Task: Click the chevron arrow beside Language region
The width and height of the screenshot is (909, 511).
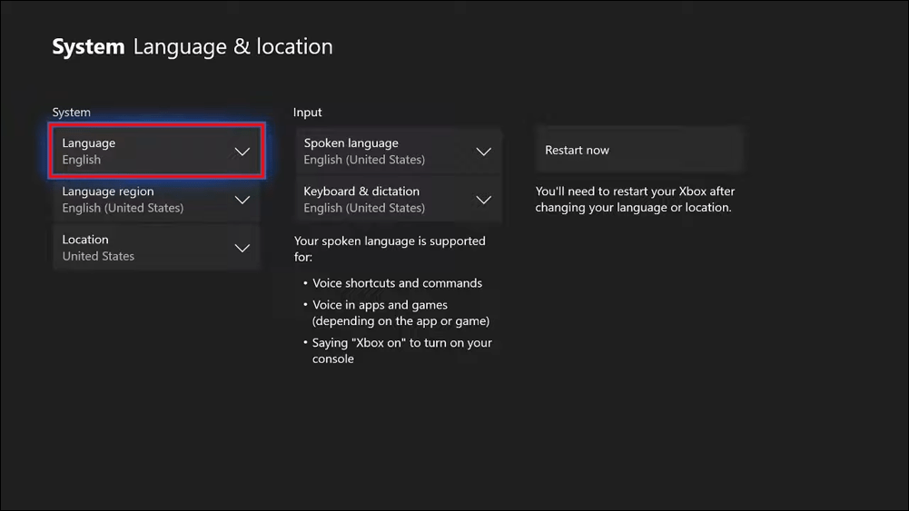Action: click(242, 200)
